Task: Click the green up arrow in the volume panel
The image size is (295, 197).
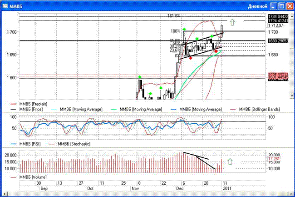Action: (230, 162)
